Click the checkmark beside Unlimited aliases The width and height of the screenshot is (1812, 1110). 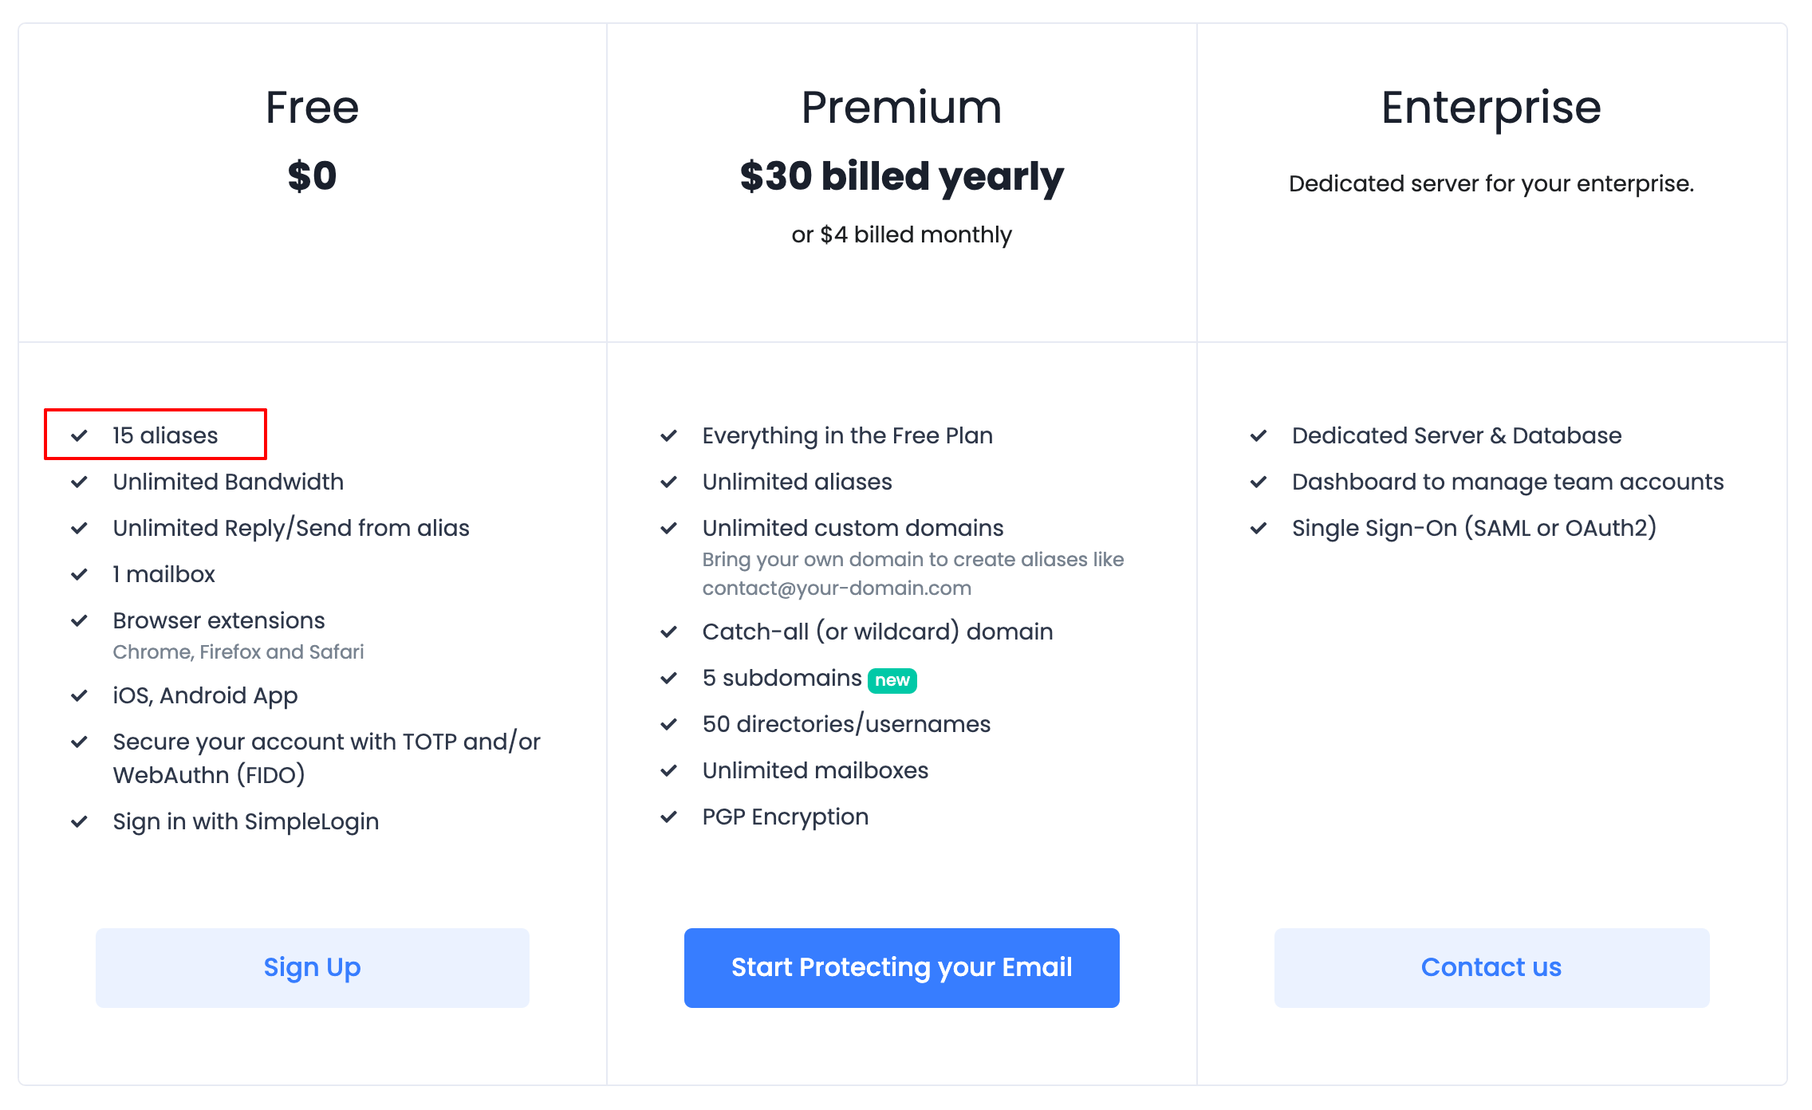pos(668,482)
